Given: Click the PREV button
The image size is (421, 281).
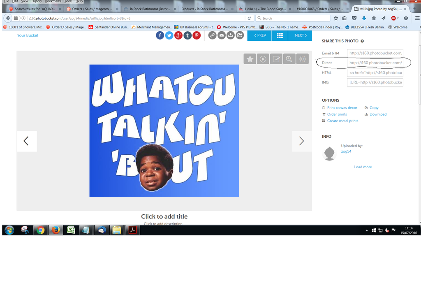Looking at the screenshot, I should click(260, 35).
